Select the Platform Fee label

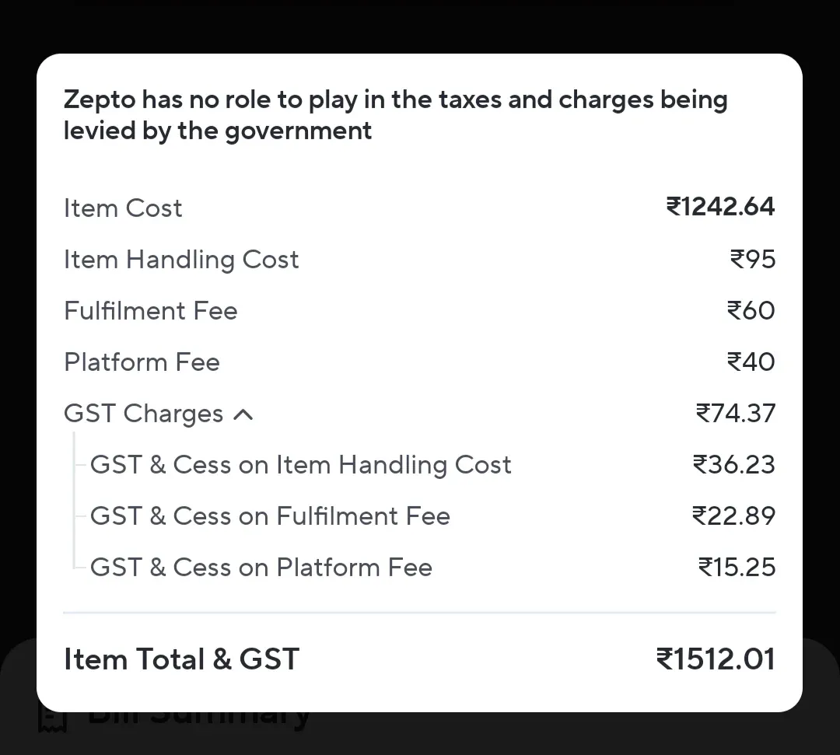[142, 362]
